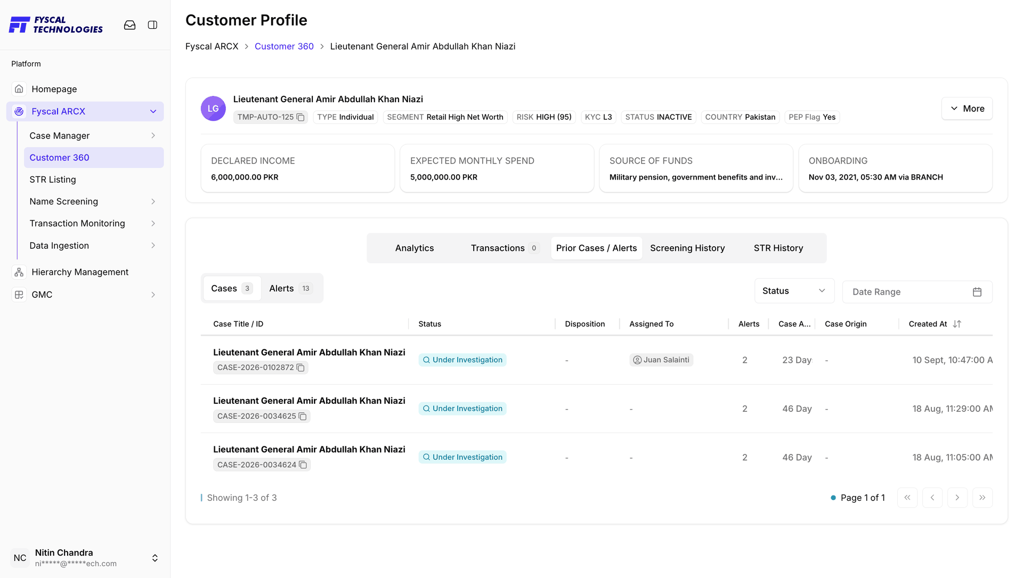Viewport: 1023px width, 578px height.
Task: Go to last page double-chevron
Action: (x=983, y=498)
